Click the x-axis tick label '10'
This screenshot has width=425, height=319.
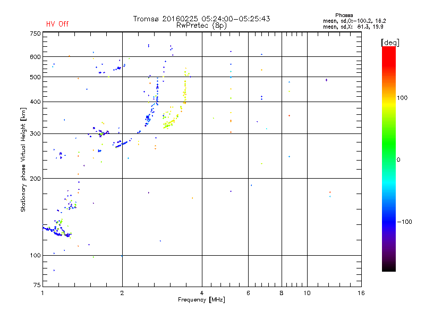point(307,293)
